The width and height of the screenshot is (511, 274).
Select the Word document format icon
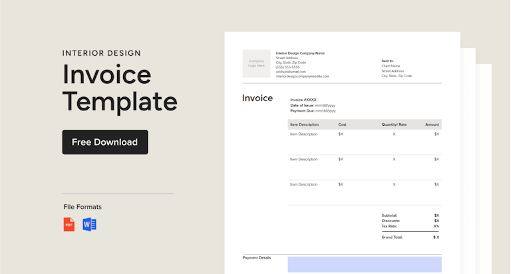click(90, 224)
